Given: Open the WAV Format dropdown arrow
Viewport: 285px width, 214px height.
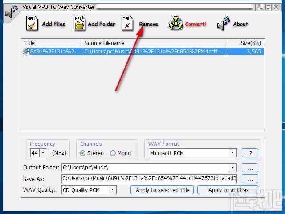Looking at the screenshot, I should pyautogui.click(x=232, y=153).
